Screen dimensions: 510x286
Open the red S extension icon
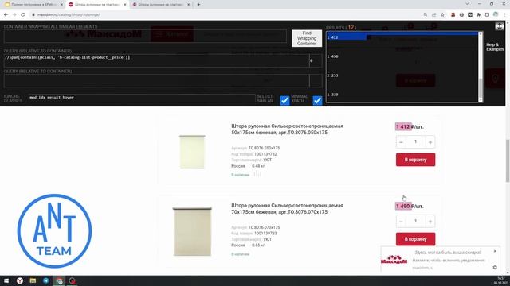pyautogui.click(x=453, y=14)
